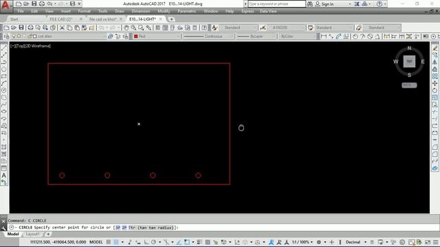Open the Dimension menu
Screen dimensions: 440x247
tap(141, 11)
